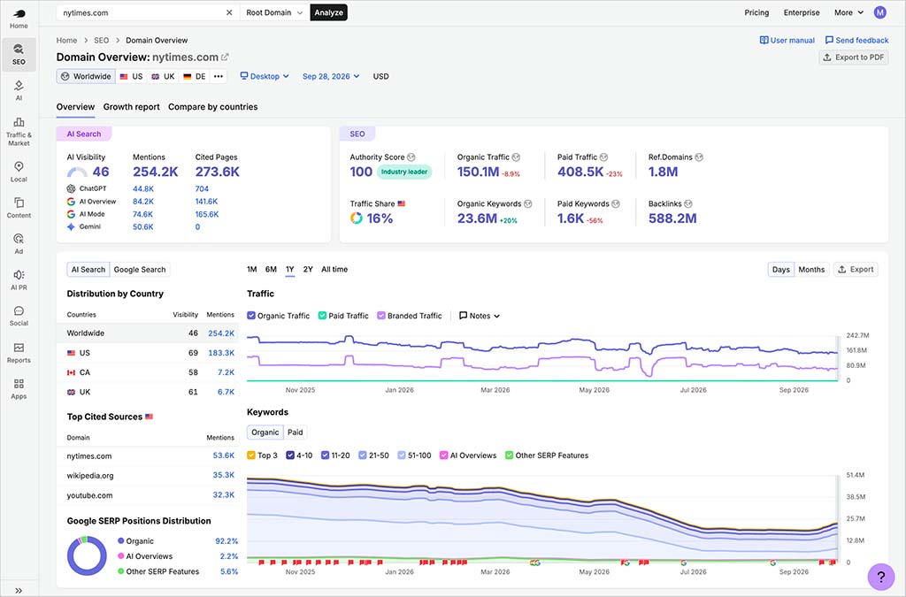Open the external link icon beside nytimes.com
The width and height of the screenshot is (906, 597).
click(x=225, y=57)
